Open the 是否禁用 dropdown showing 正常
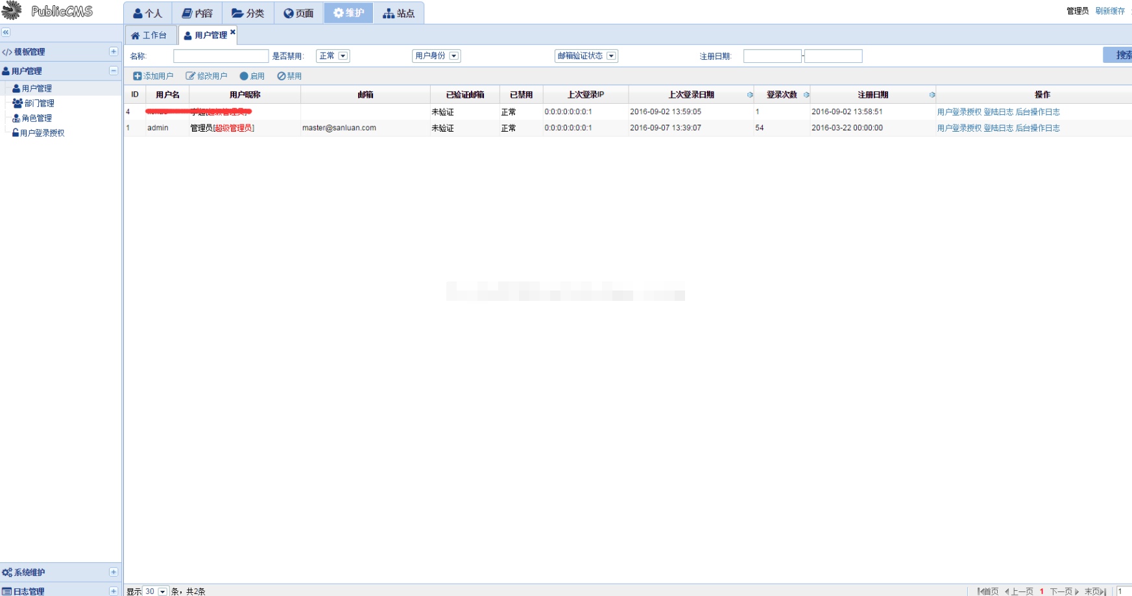The height and width of the screenshot is (596, 1132). pos(333,56)
